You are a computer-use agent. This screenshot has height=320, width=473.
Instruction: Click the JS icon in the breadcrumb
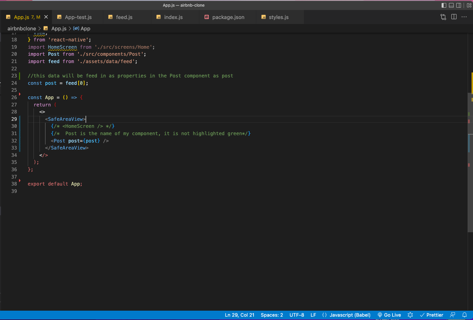(x=46, y=29)
